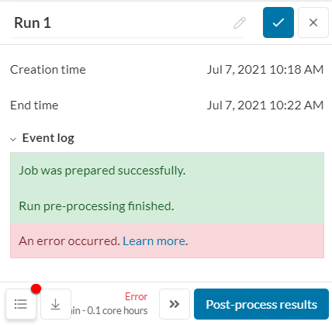Open the list view icon button
The height and width of the screenshot is (325, 332).
tap(21, 304)
